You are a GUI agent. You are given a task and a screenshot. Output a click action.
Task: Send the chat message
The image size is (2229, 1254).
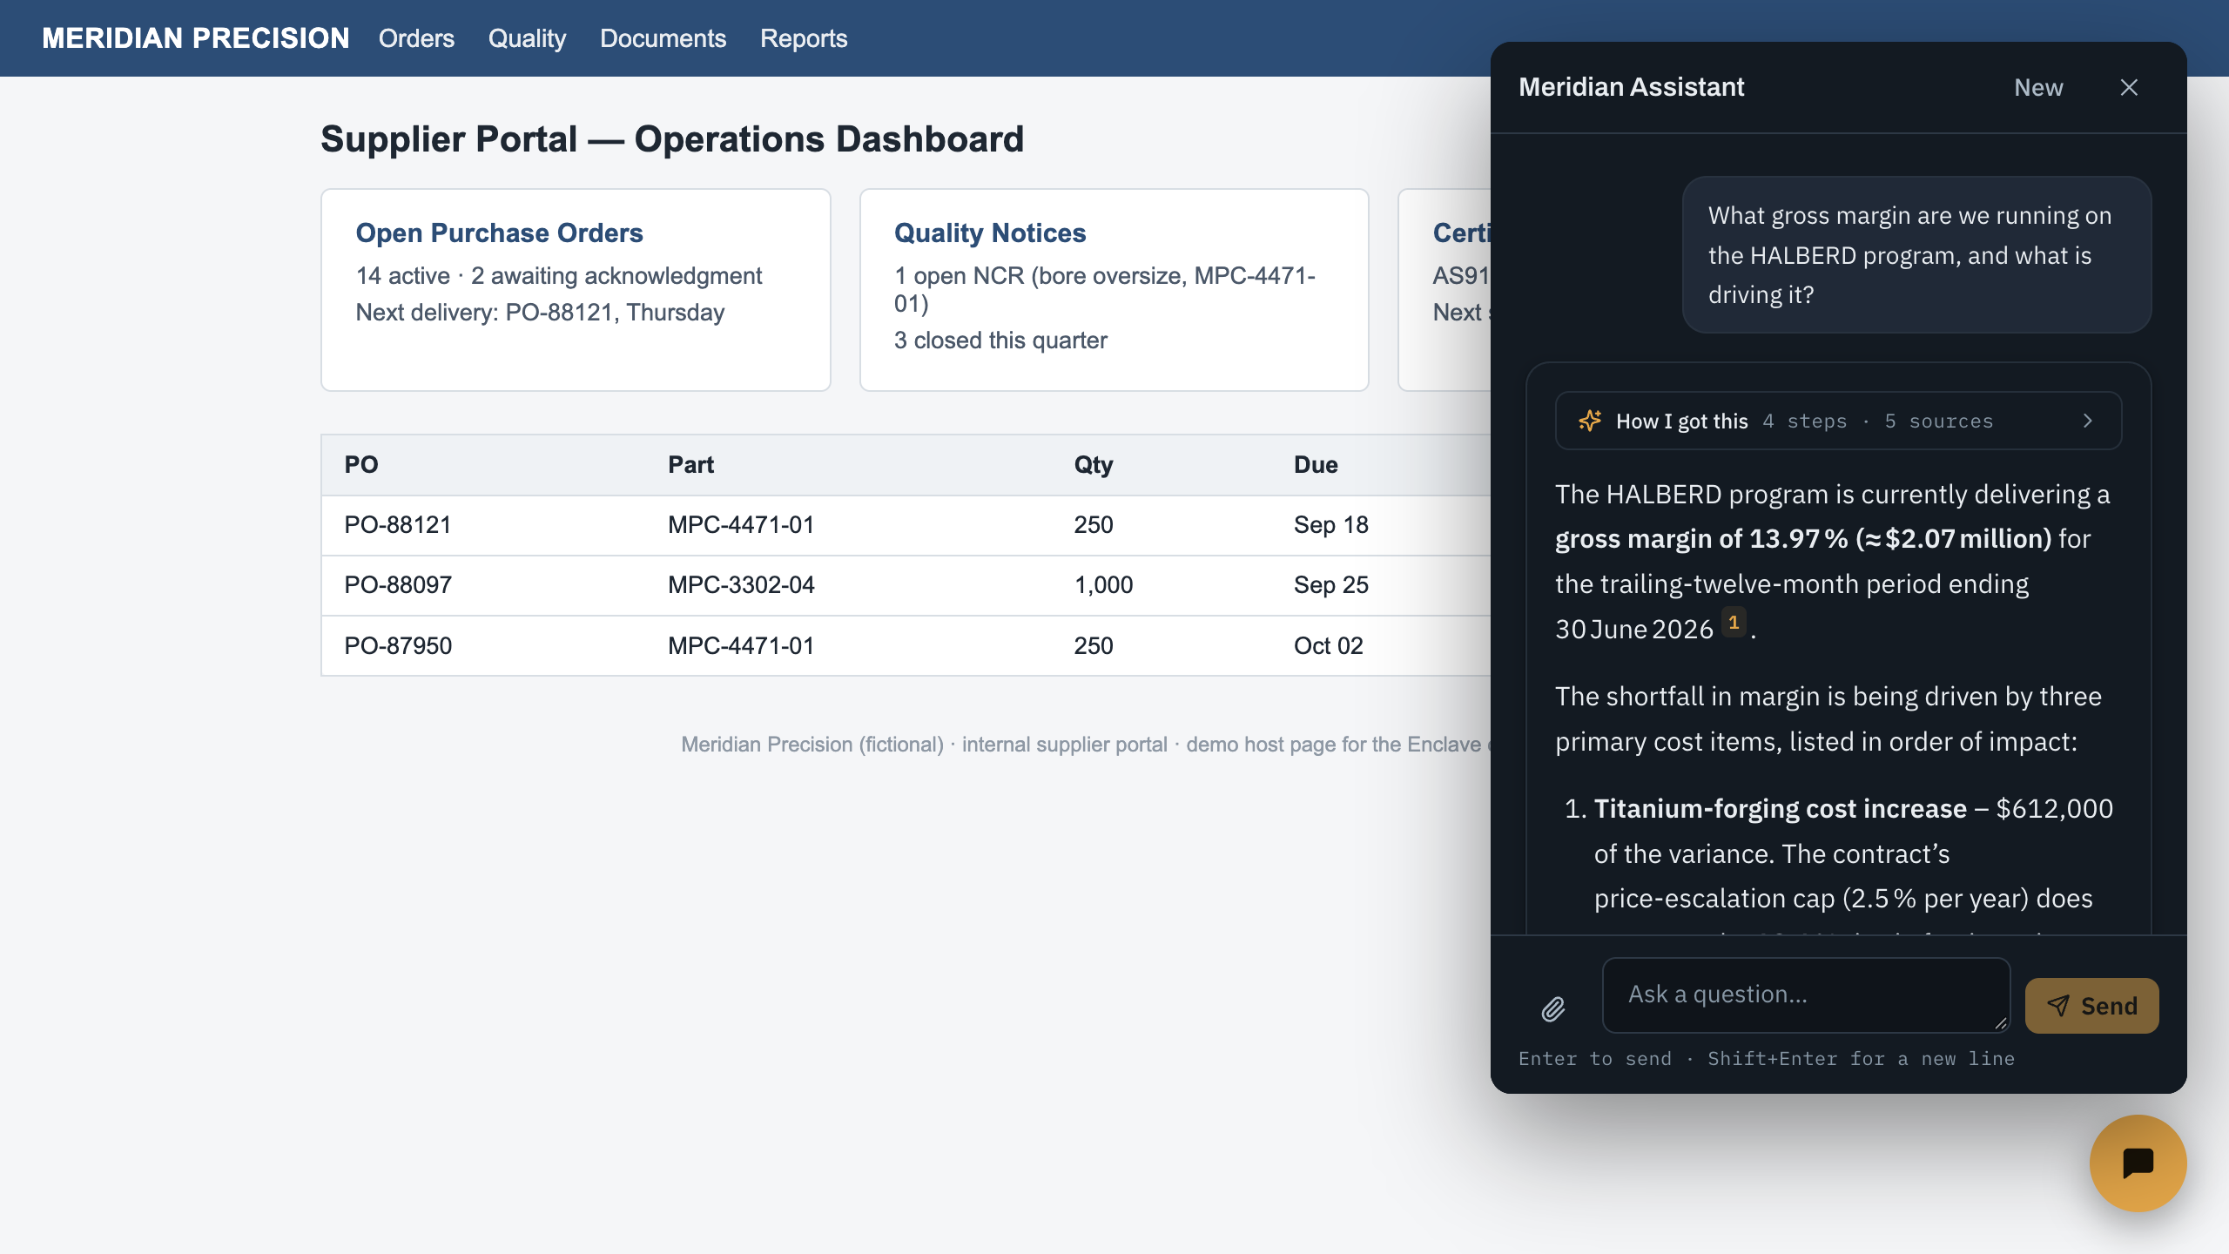tap(2091, 1005)
